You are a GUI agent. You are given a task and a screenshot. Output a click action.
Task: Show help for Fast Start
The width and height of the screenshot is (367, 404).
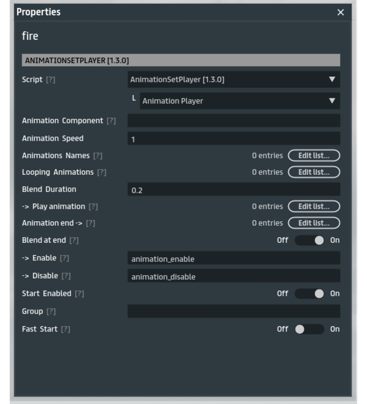click(x=66, y=329)
